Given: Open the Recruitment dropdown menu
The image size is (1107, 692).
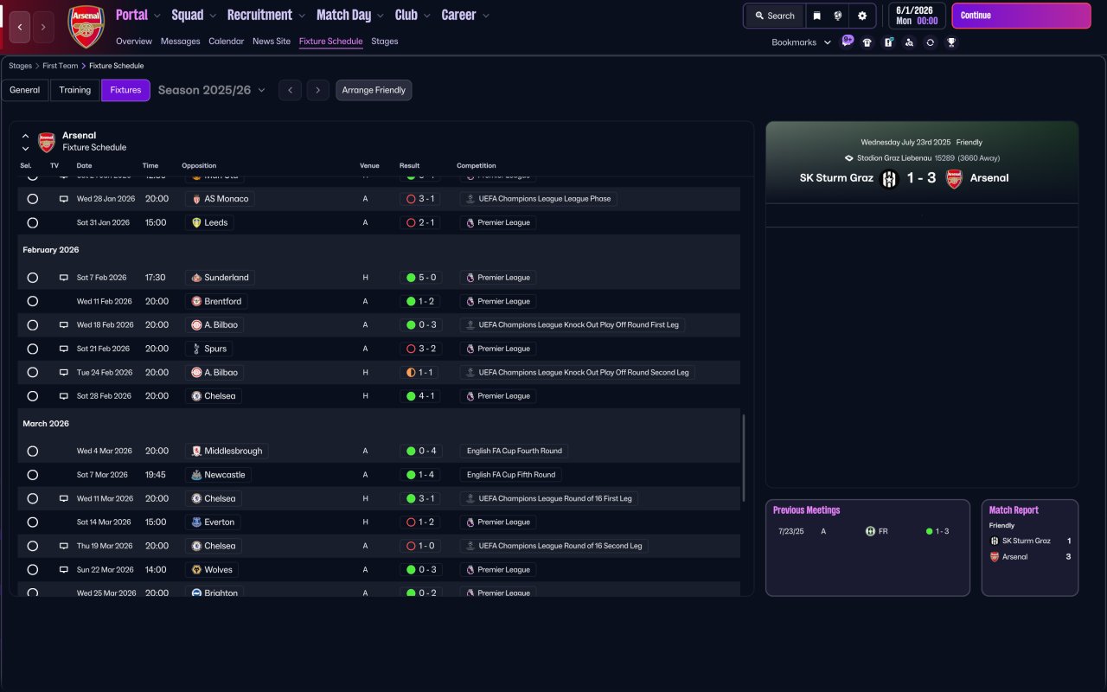Looking at the screenshot, I should tap(266, 15).
